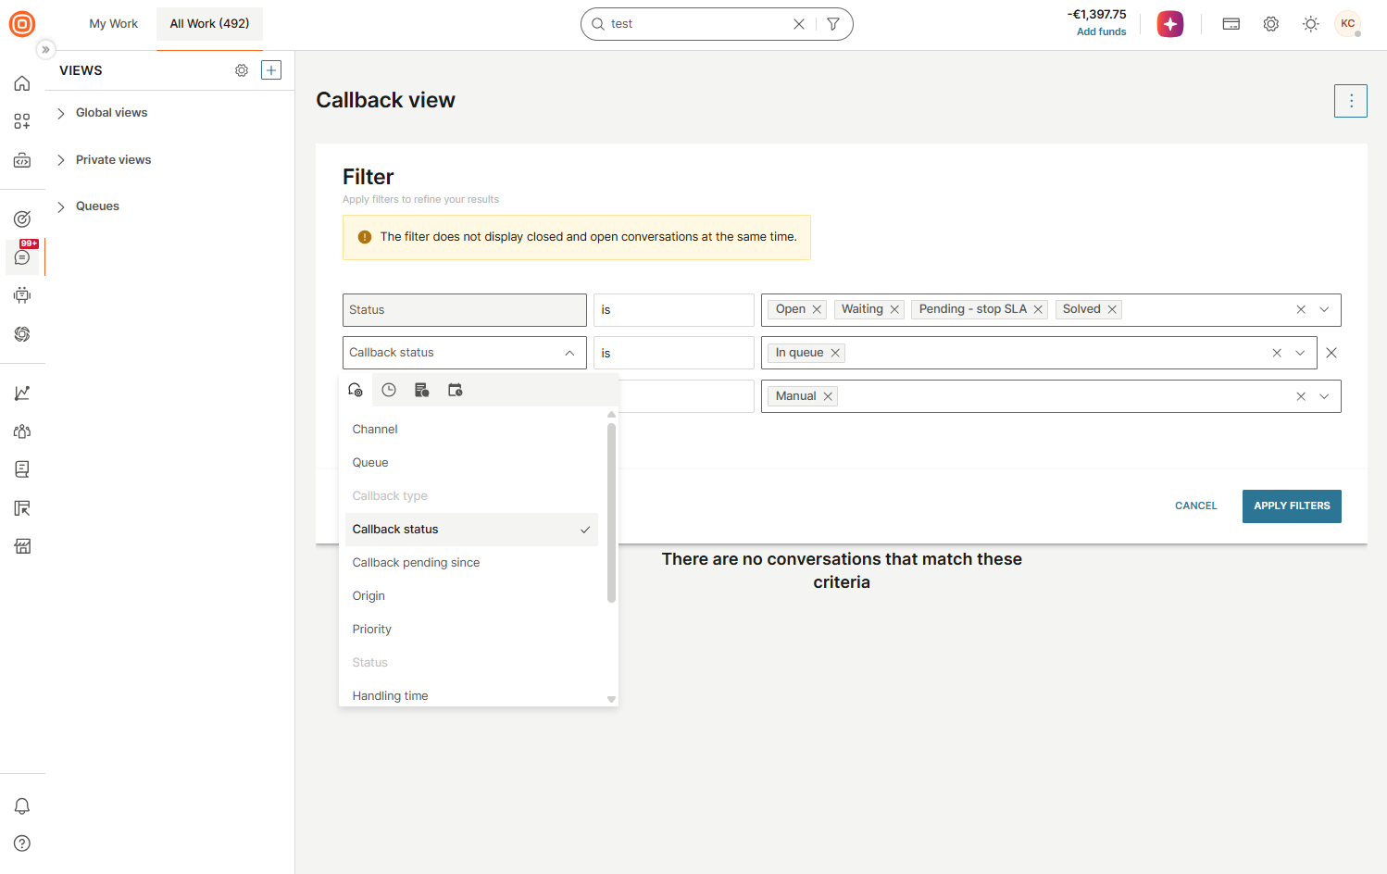Click the home icon in the sidebar
This screenshot has height=874, width=1387.
pyautogui.click(x=22, y=83)
